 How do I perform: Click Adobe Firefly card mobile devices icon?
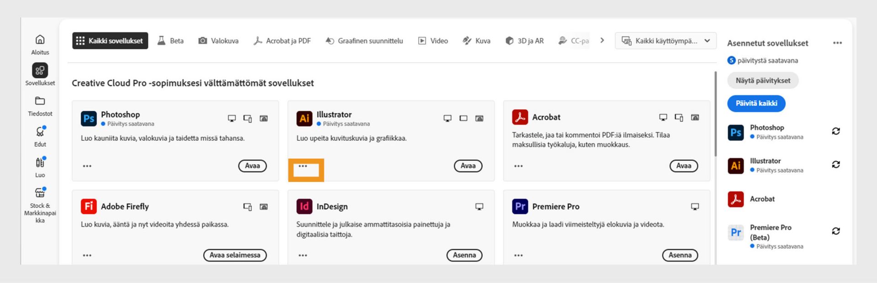[x=248, y=207]
